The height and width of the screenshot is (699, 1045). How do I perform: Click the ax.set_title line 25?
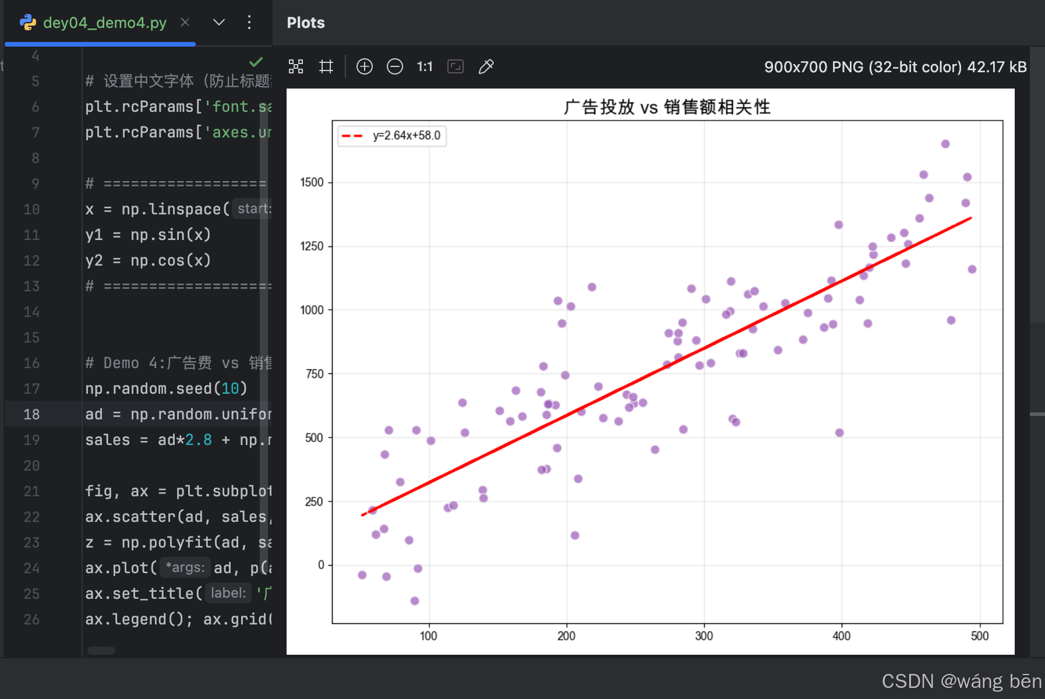pyautogui.click(x=178, y=594)
